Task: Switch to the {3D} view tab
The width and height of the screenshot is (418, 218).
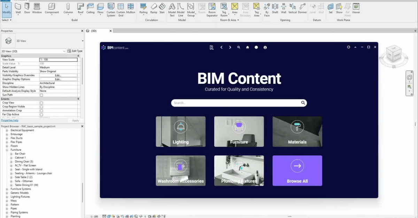Action: [x=94, y=31]
